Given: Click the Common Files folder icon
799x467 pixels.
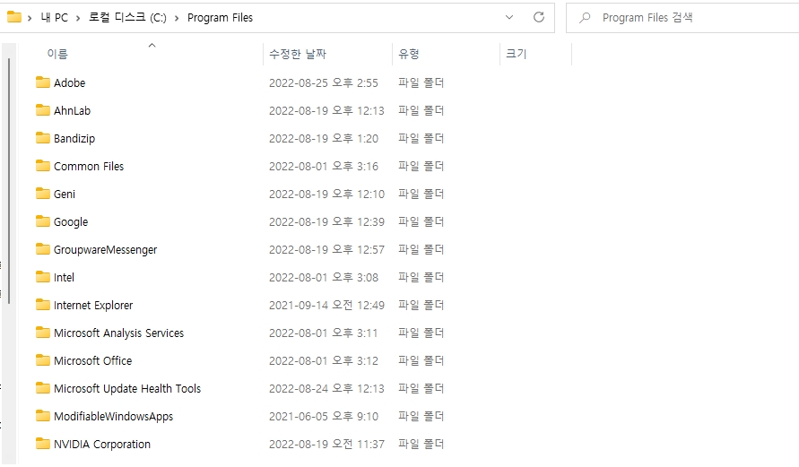Looking at the screenshot, I should (x=43, y=166).
